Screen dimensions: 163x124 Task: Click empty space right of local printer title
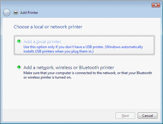(x=107, y=41)
